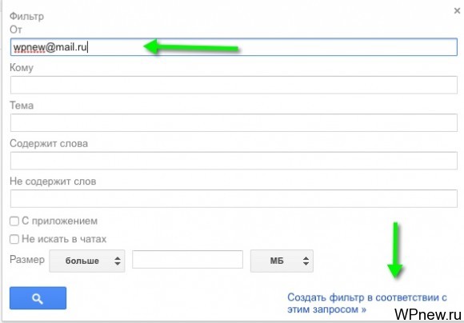This screenshot has width=464, height=323.
Task: Enable the С приложением checkbox
Action: [x=14, y=221]
